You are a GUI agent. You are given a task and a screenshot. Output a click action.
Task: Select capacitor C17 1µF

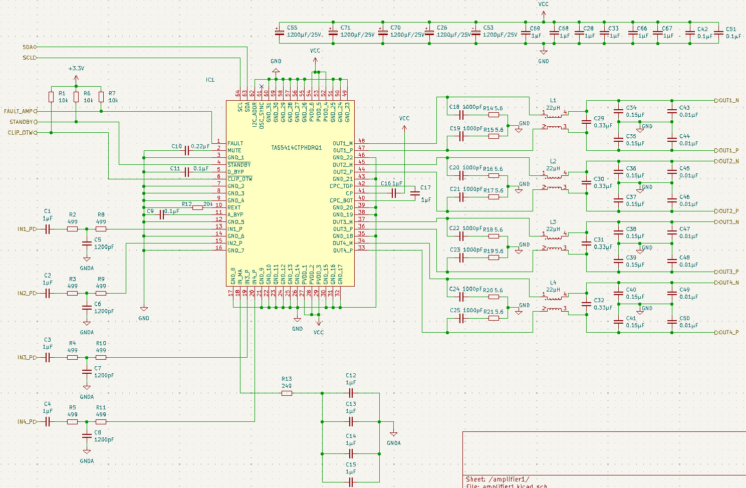[415, 193]
